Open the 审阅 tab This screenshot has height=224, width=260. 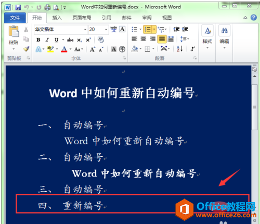click(147, 18)
